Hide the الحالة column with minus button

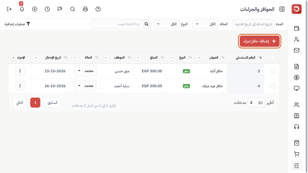tap(75, 58)
